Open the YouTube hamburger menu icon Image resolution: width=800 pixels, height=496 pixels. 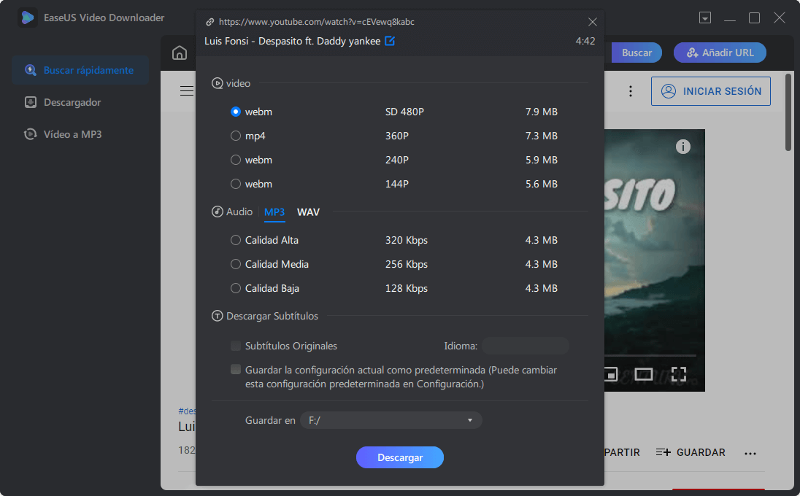tap(187, 91)
